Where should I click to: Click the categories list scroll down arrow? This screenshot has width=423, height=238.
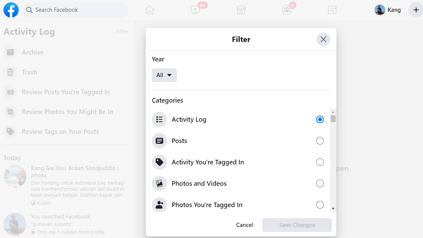point(333,209)
